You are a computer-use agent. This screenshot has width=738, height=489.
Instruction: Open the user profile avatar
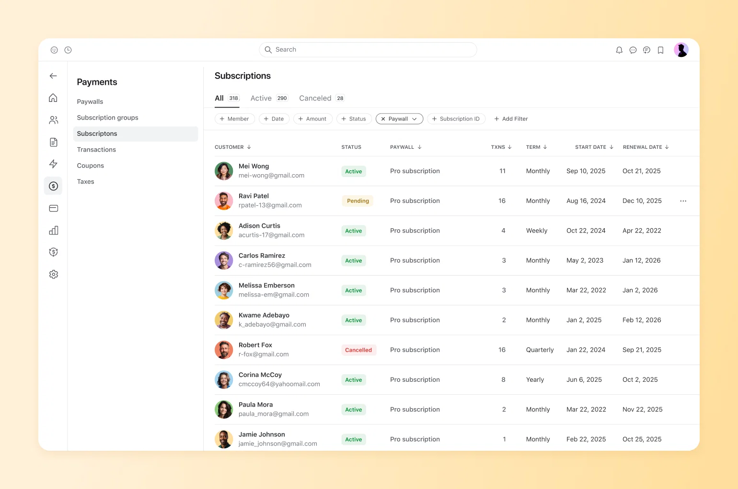click(681, 50)
